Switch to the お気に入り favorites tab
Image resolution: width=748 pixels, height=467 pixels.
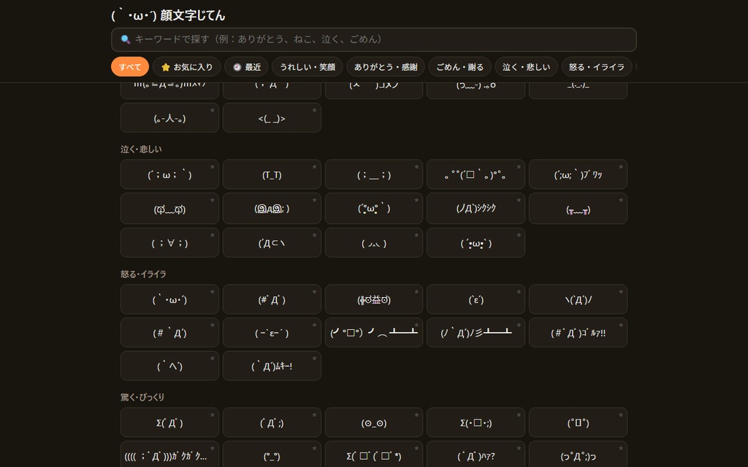186,66
